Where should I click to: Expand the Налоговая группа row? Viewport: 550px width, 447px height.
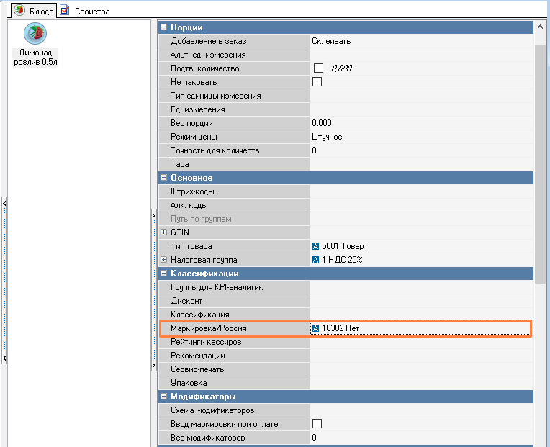tap(163, 260)
